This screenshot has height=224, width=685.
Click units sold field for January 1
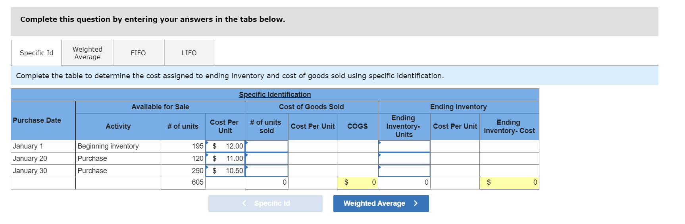(267, 146)
